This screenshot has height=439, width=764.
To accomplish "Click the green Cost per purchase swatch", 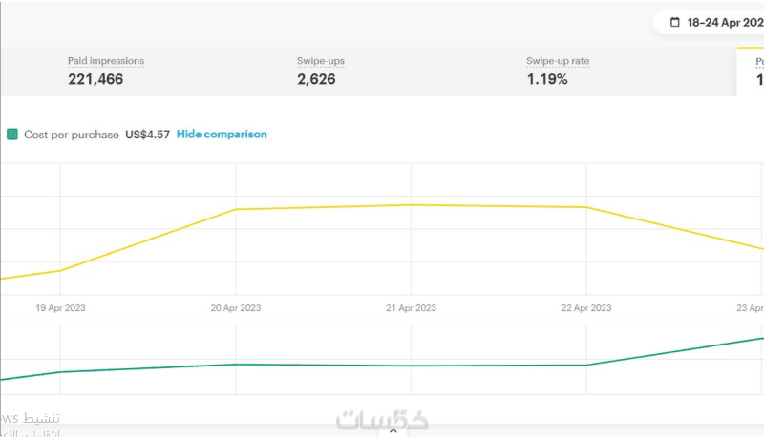I will (12, 135).
